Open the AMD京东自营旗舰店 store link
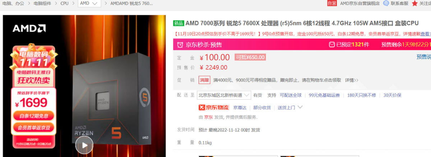Image resolution: width=431 pixels, height=157 pixels. point(360,3)
